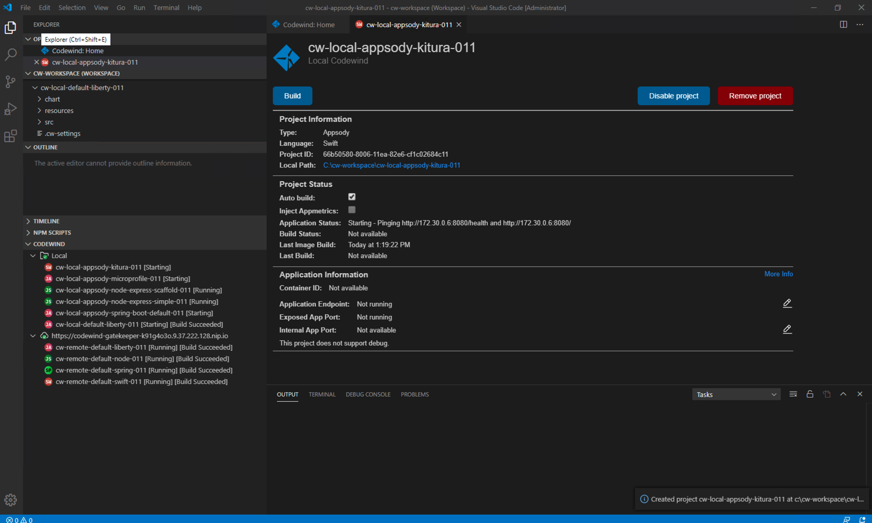
Task: Switch to the Terminal tab
Action: click(x=322, y=394)
